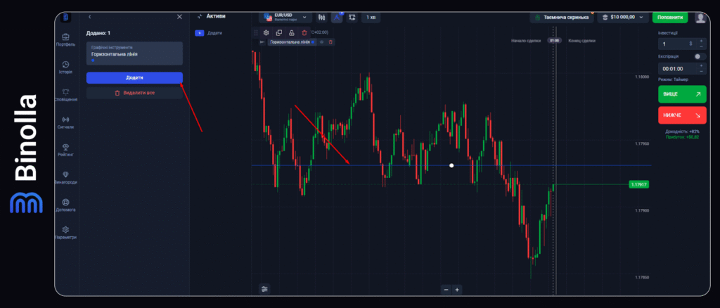
Task: Select the Допомога help menu item
Action: coord(65,205)
